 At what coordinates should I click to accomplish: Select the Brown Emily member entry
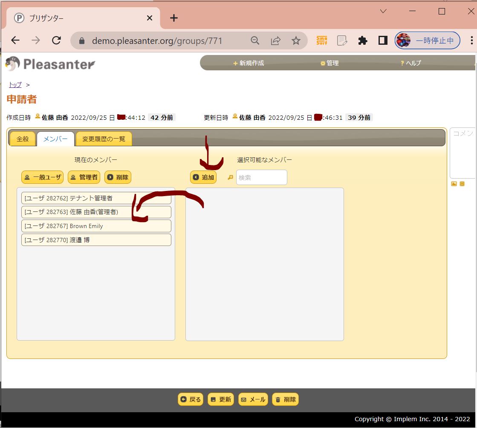pos(96,226)
